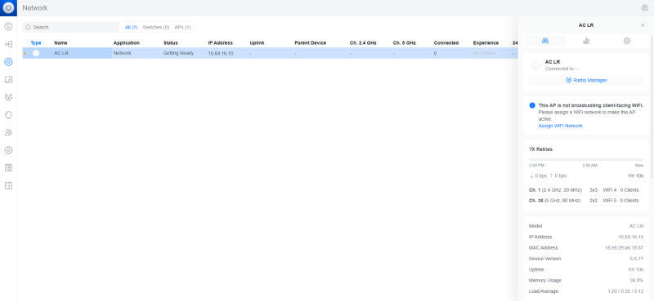Sort by the Type column header

[36, 43]
